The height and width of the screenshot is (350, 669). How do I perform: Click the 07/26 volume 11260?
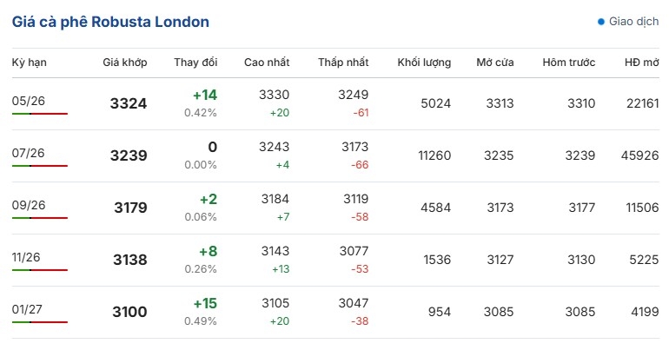click(434, 155)
